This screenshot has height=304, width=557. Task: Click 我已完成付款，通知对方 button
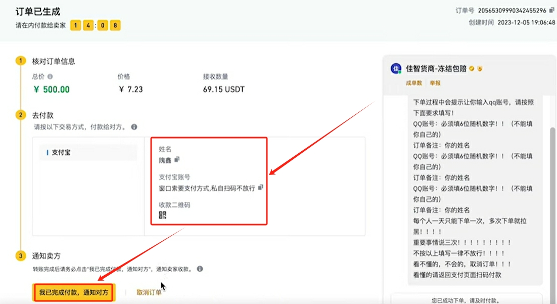(74, 292)
